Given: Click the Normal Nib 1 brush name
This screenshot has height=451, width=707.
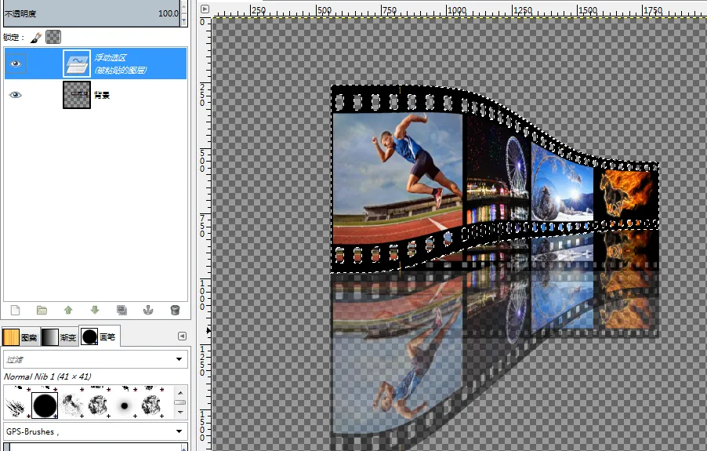Looking at the screenshot, I should click(48, 376).
